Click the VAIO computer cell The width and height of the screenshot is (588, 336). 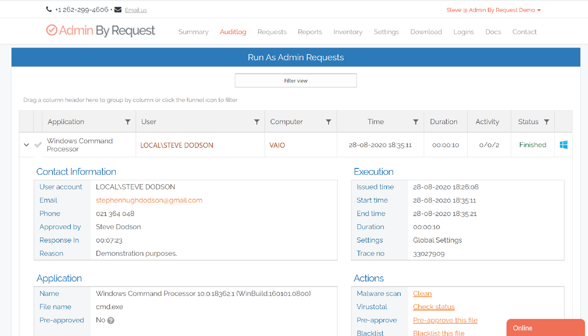(x=277, y=145)
